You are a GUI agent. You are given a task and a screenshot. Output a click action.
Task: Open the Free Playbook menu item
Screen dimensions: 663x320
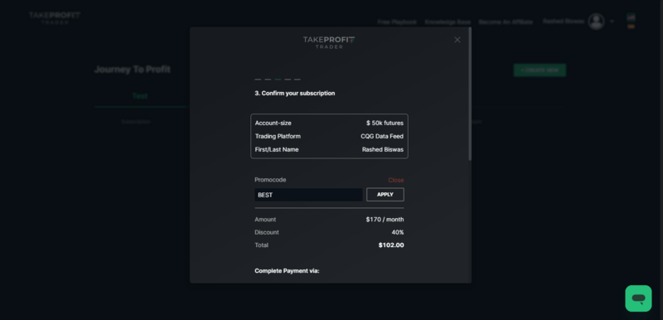click(x=397, y=22)
